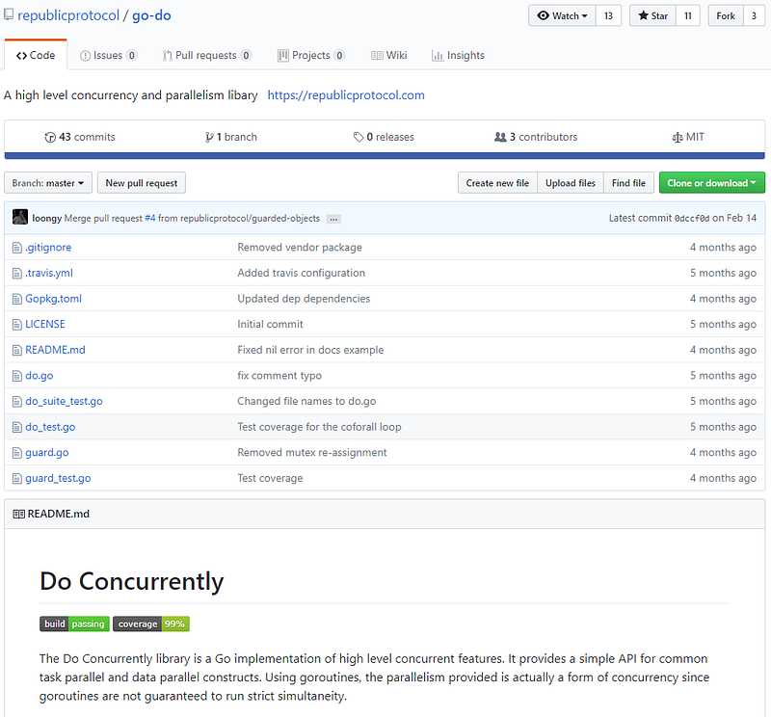Open the https://republicprotocol.com link
The width and height of the screenshot is (771, 717).
tap(346, 95)
